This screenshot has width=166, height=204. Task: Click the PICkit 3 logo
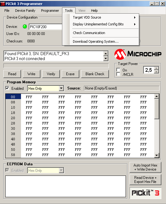[145, 193]
